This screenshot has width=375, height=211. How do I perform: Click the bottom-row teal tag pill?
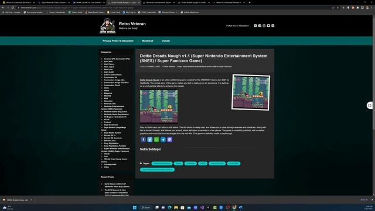coord(158,169)
